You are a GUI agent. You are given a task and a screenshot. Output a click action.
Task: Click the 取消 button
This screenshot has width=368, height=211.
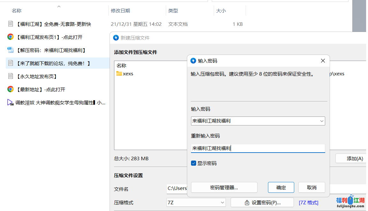click(x=311, y=187)
